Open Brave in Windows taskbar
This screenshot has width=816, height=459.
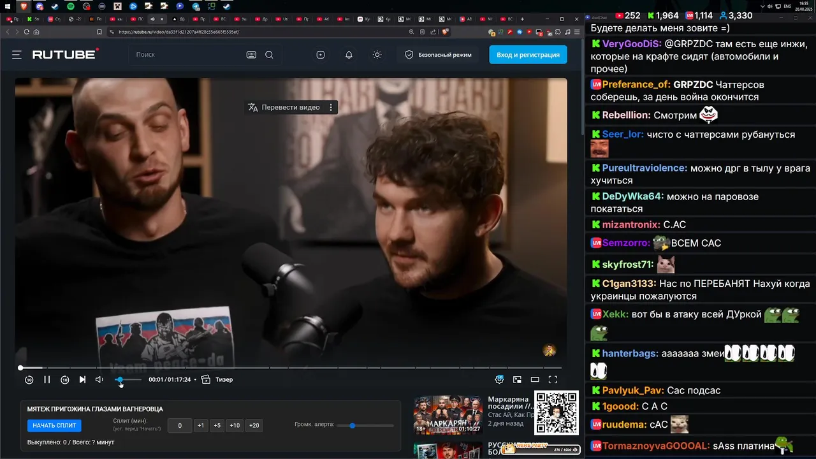[x=24, y=6]
